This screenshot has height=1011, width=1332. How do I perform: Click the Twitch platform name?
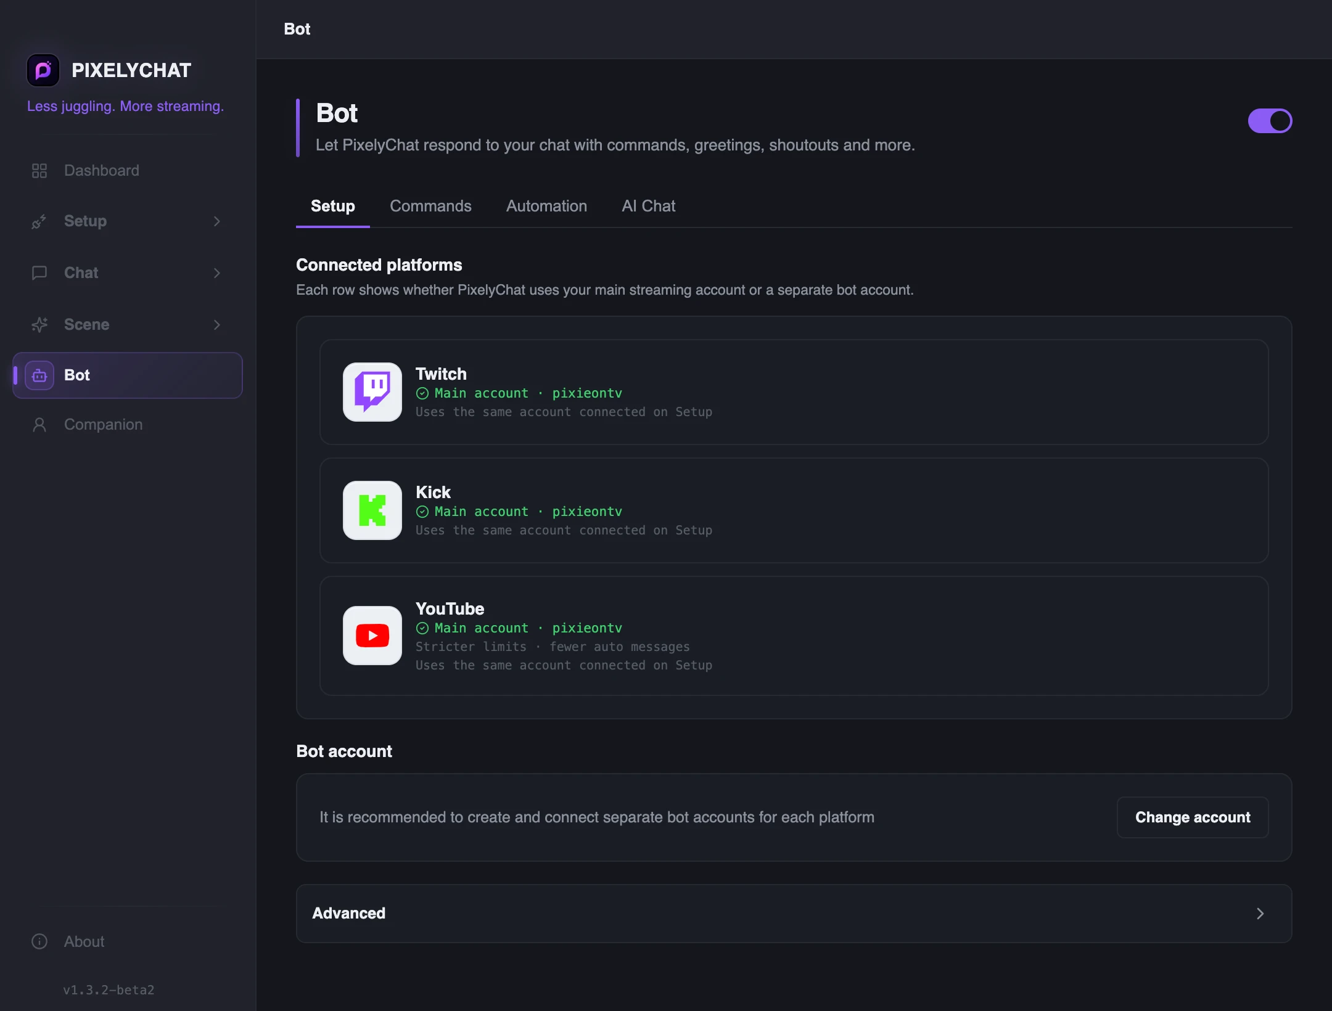point(441,374)
